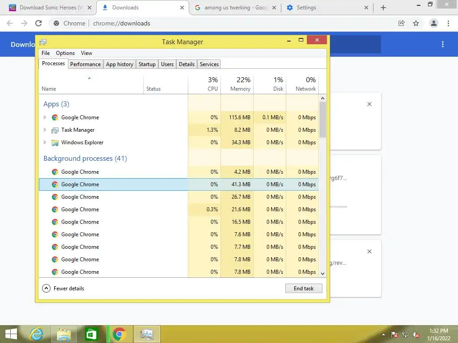The height and width of the screenshot is (343, 458).
Task: Open the View menu in Task Manager
Action: tap(86, 53)
